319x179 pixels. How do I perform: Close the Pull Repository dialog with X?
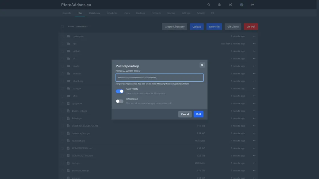coord(202,65)
